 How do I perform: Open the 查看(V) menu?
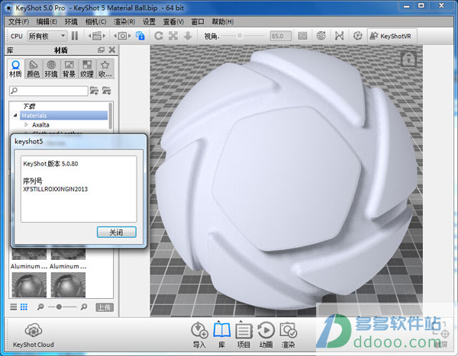(173, 21)
